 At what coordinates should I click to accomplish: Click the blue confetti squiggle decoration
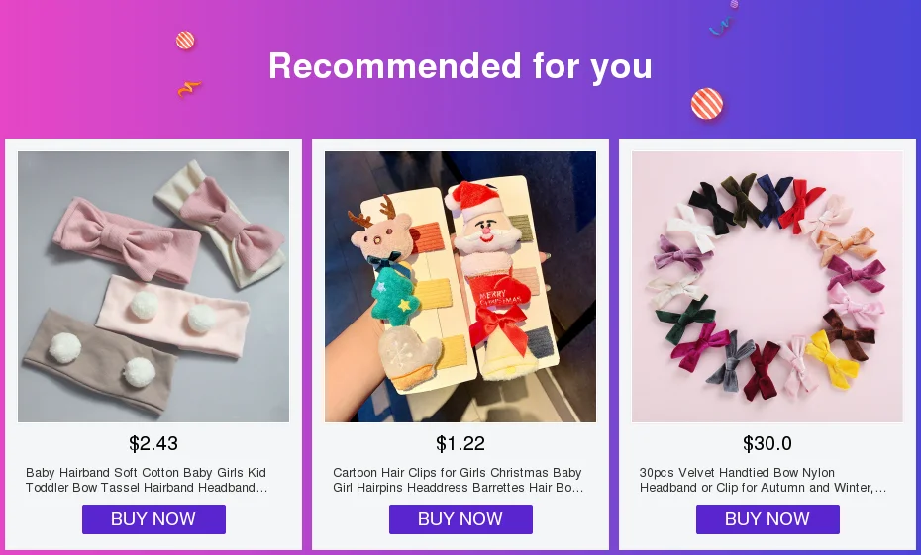721,26
